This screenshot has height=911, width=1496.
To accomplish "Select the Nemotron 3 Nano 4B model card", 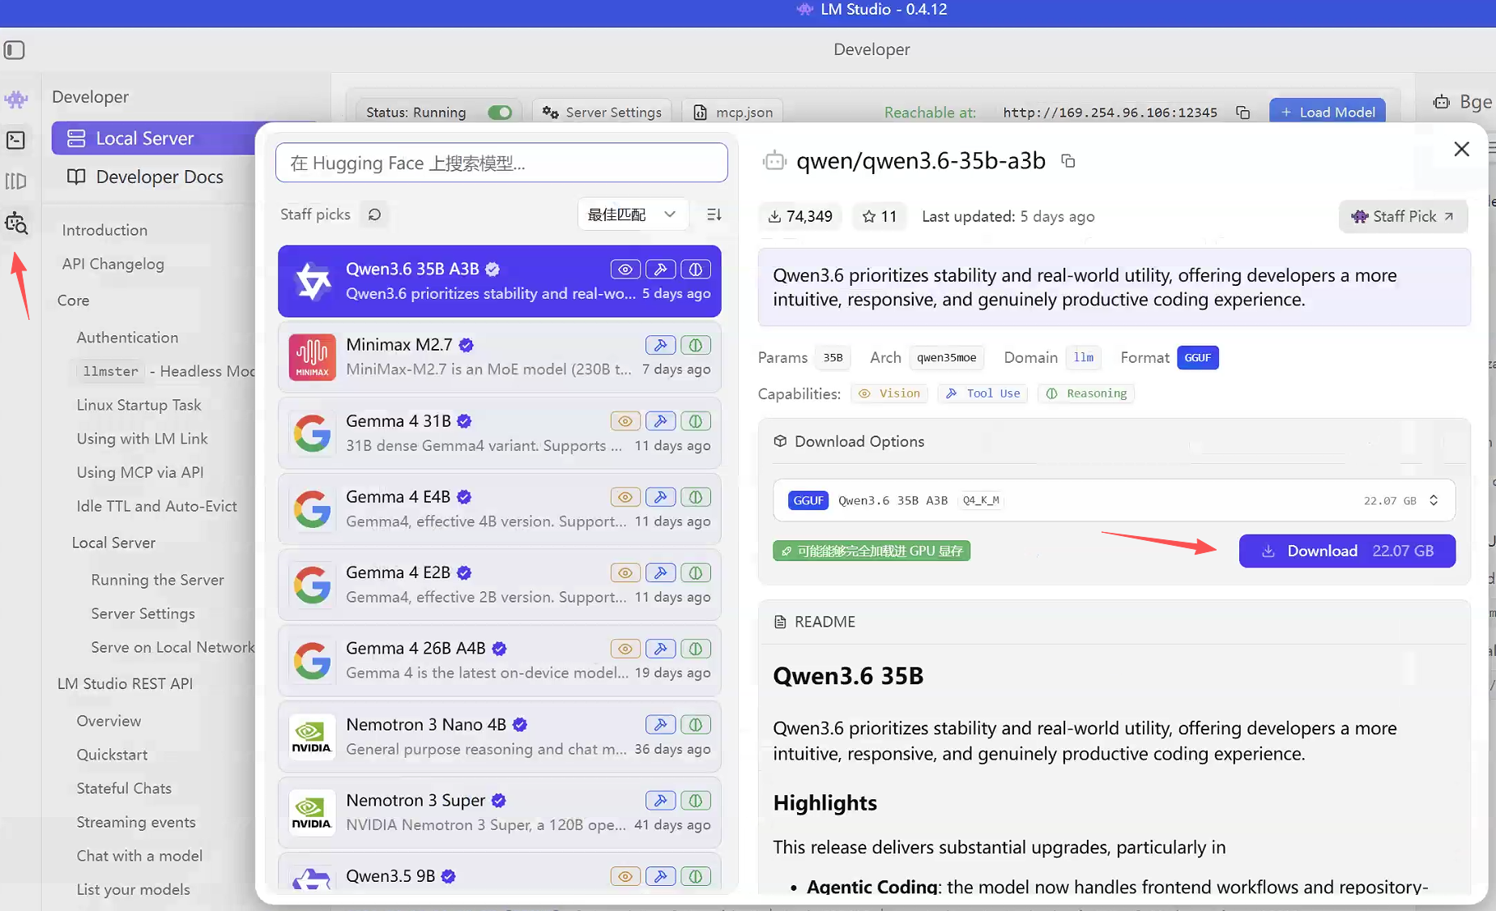I will pos(499,737).
